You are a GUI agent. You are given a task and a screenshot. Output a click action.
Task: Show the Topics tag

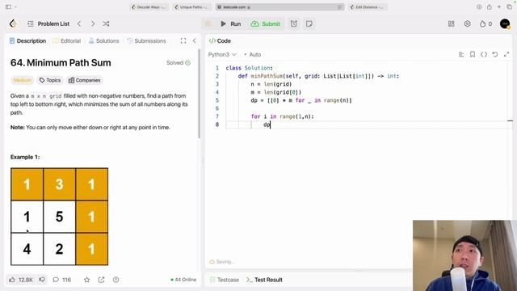coord(50,80)
